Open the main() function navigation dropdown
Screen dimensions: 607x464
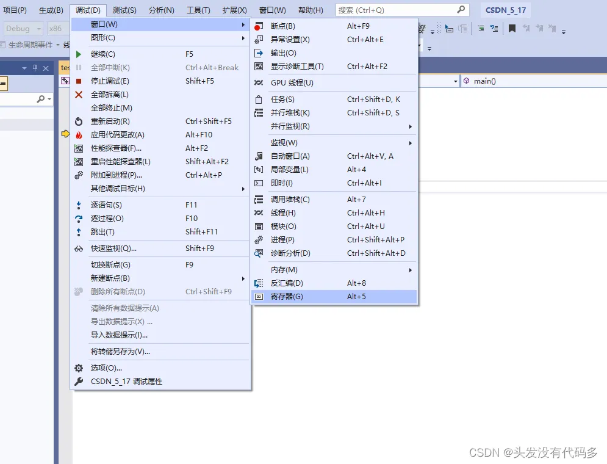533,81
